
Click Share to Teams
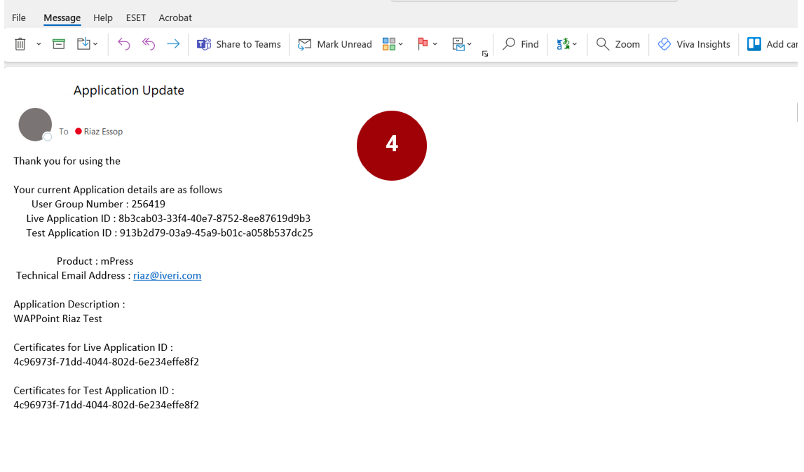click(239, 44)
